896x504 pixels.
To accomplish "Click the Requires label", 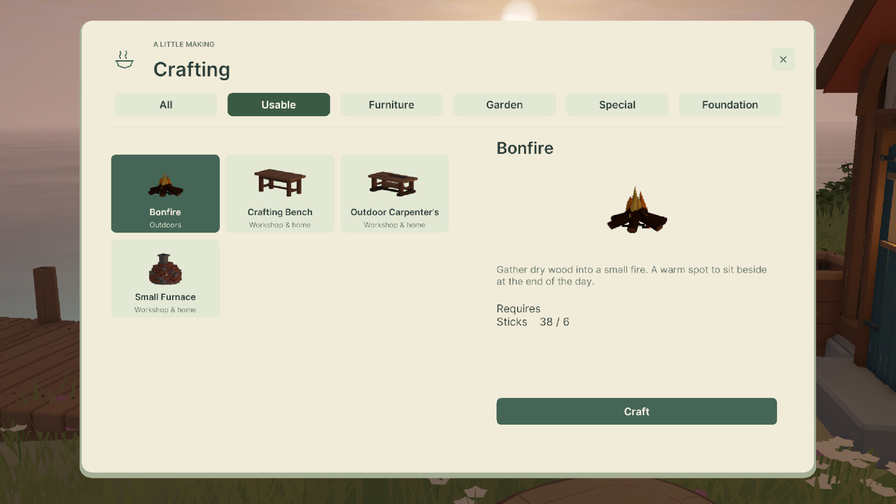I will [x=518, y=309].
